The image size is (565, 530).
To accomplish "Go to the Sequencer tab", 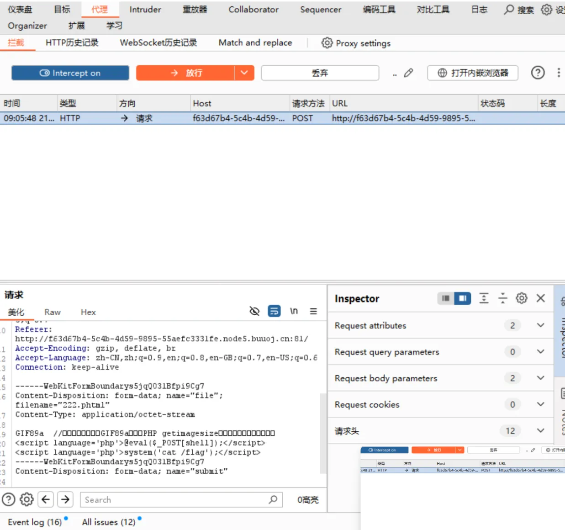I will (x=321, y=10).
